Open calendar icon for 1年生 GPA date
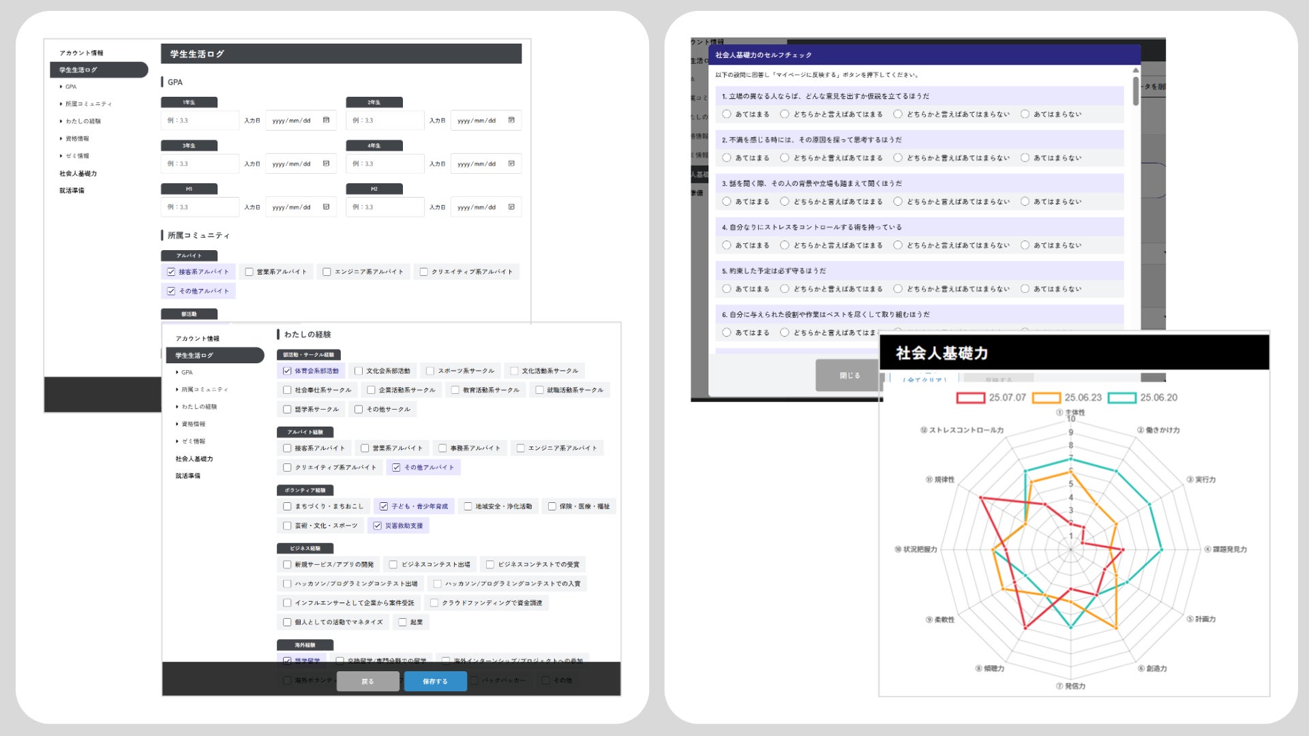 326,120
